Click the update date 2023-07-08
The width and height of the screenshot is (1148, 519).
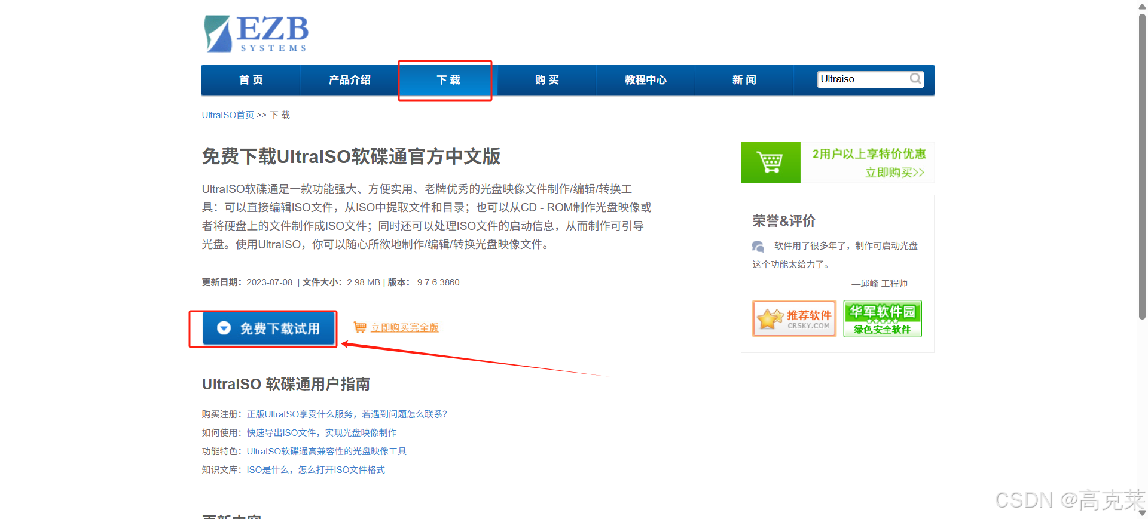tap(270, 282)
